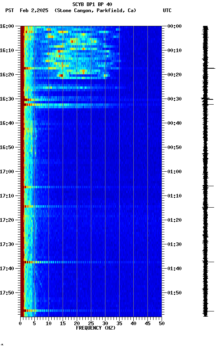This screenshot has height=349, width=223.
Task: Click the PST time label "16:20"
Action: coord(7,75)
